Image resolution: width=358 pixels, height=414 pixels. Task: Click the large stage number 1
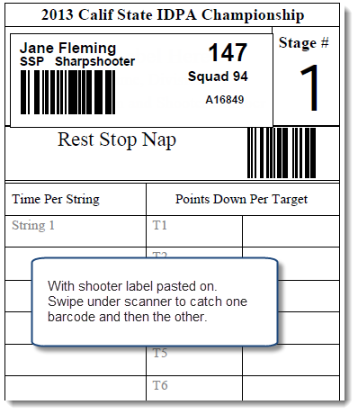point(309,87)
